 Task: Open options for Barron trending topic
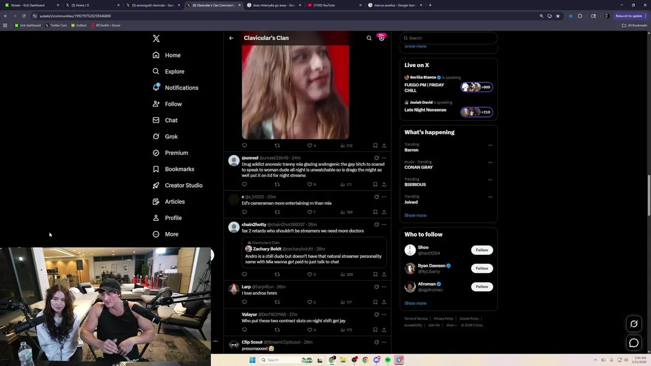490,145
